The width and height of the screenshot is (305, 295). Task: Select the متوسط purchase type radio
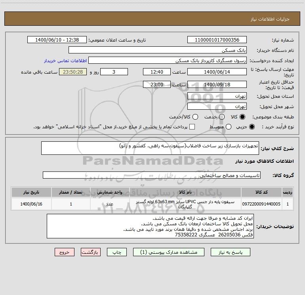[x=229, y=127]
